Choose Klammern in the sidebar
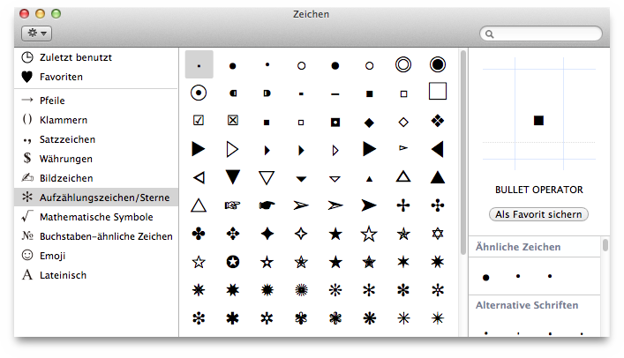Viewport: 624px width, 358px height. pyautogui.click(x=96, y=120)
